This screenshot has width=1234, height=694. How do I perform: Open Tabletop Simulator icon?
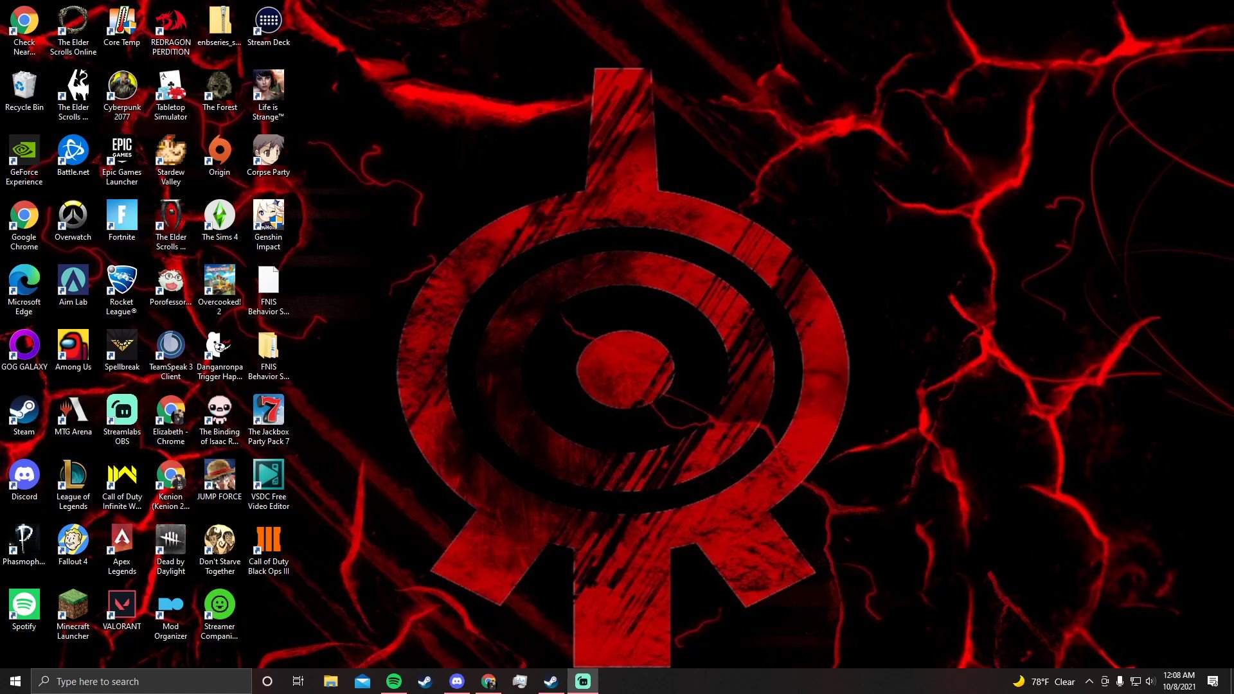[x=171, y=95]
